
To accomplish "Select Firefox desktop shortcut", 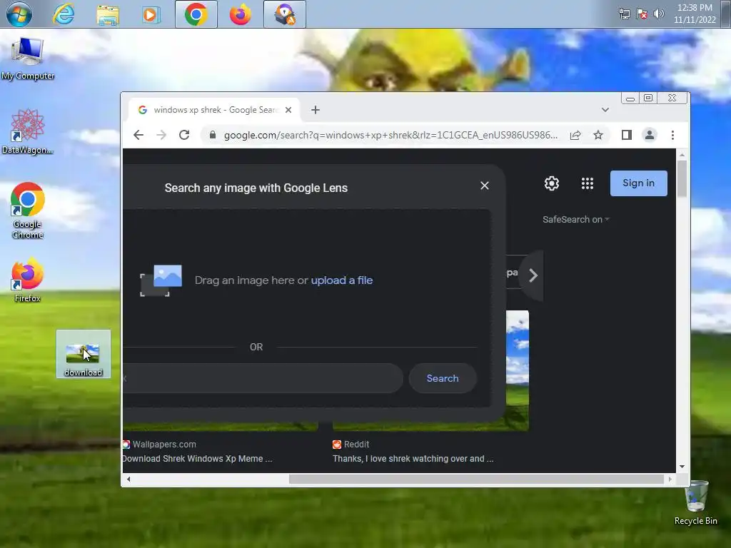I will coord(28,280).
